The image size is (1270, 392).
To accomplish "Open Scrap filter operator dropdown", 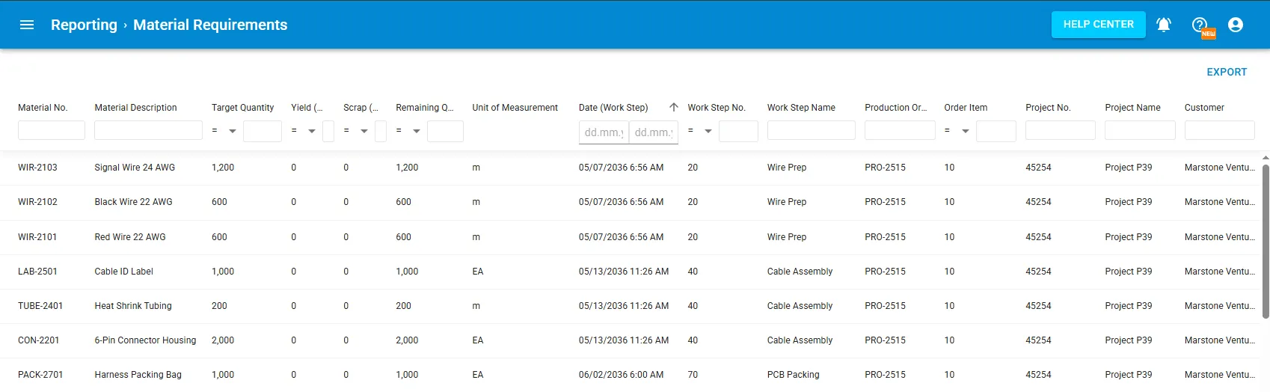I will (356, 131).
